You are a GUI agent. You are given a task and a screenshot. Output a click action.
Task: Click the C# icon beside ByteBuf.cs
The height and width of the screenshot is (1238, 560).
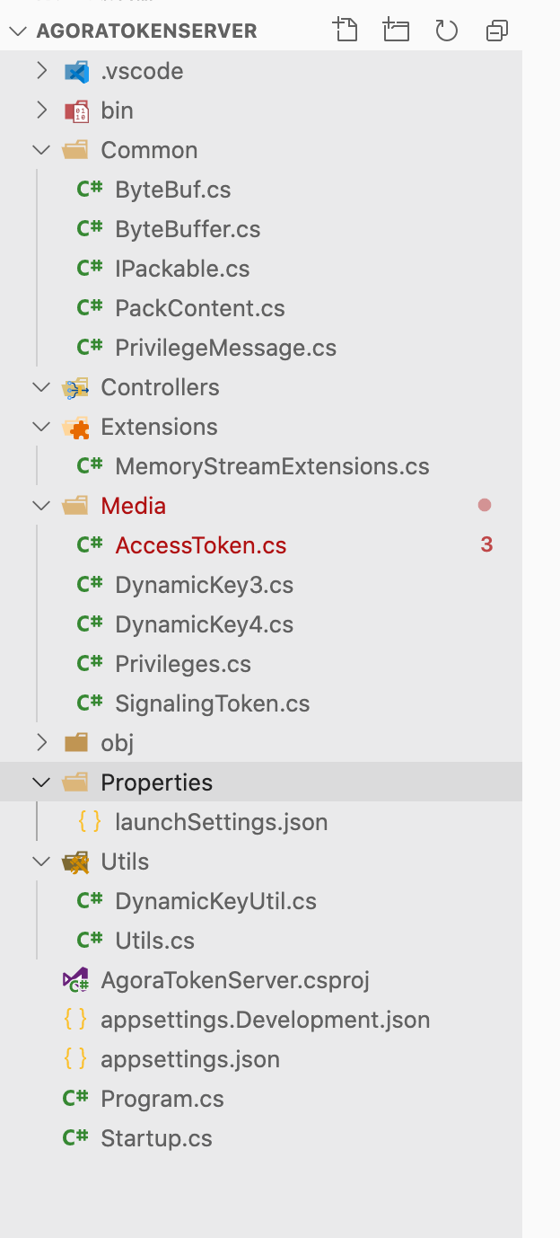click(90, 189)
